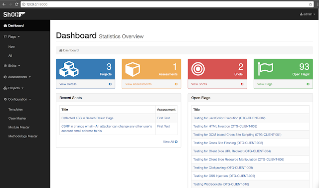Open Testing for Clickjacking flag link

pos(223,168)
